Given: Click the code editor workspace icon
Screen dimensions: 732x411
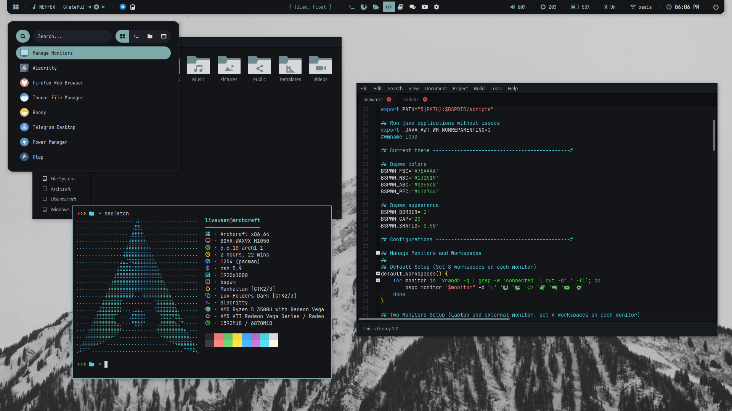Looking at the screenshot, I should point(388,7).
